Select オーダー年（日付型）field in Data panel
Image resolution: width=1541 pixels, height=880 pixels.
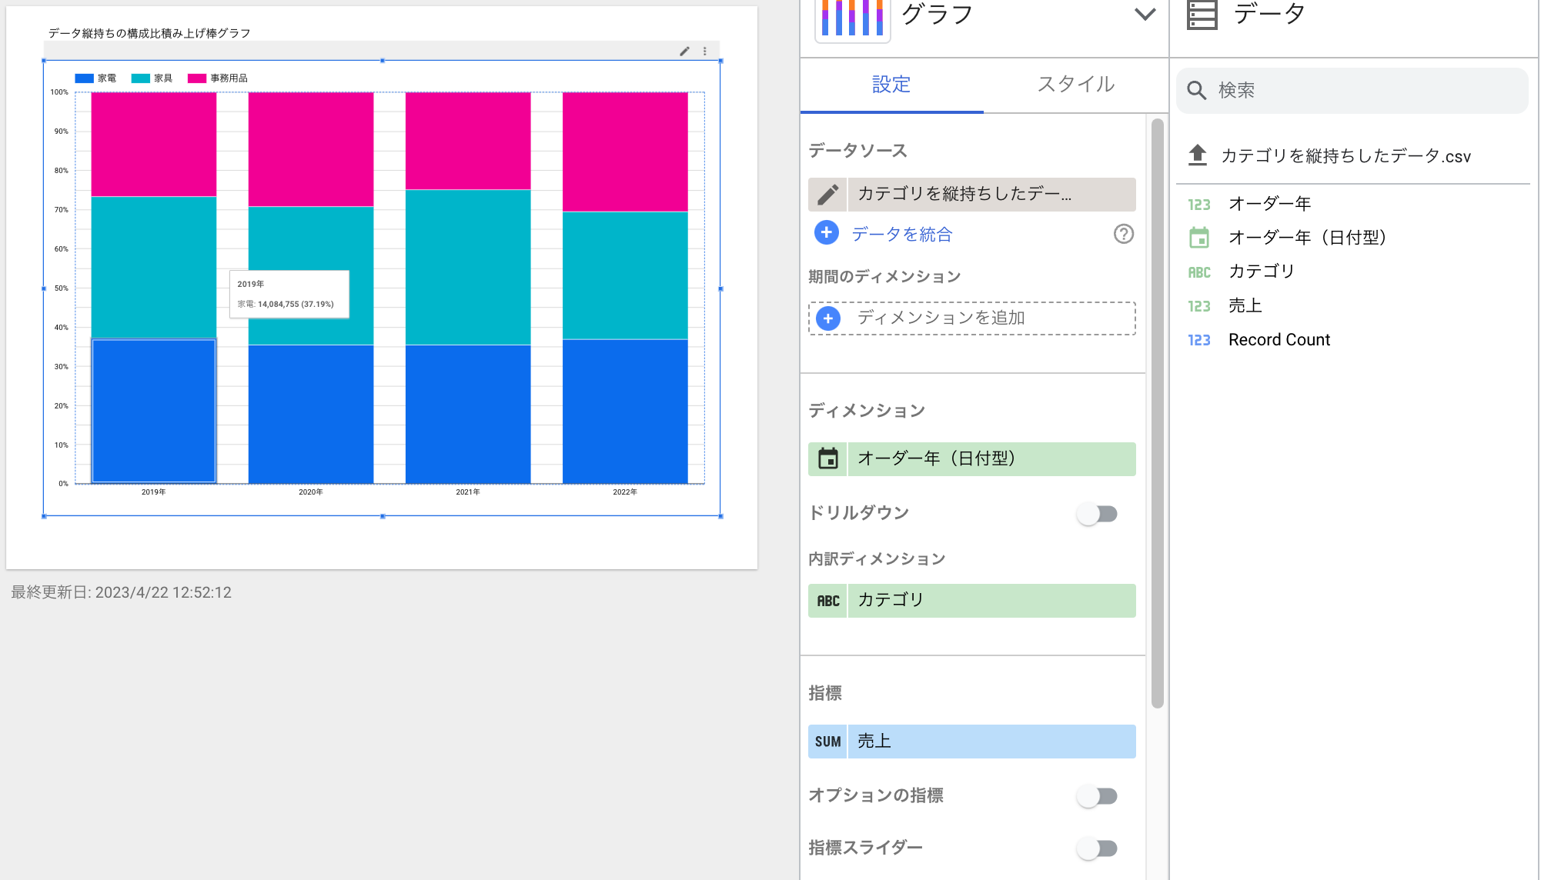pos(1307,238)
